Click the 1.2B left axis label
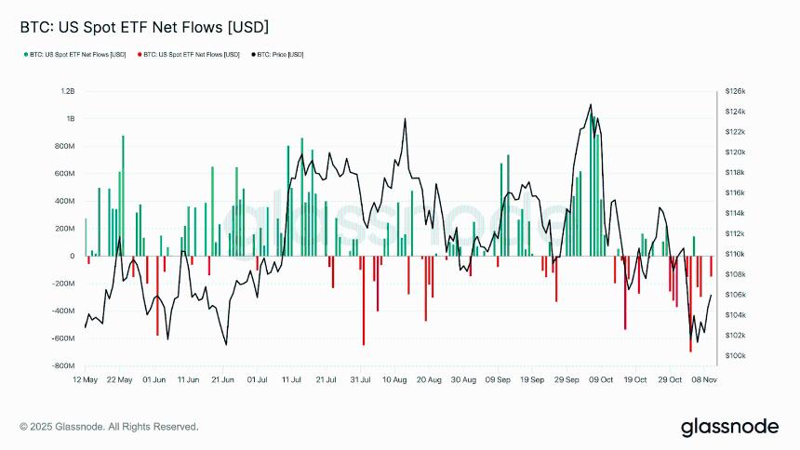This screenshot has width=800, height=450. pos(67,91)
